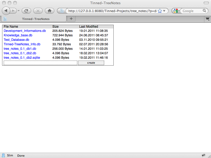Focus the URL address field

click(x=112, y=11)
